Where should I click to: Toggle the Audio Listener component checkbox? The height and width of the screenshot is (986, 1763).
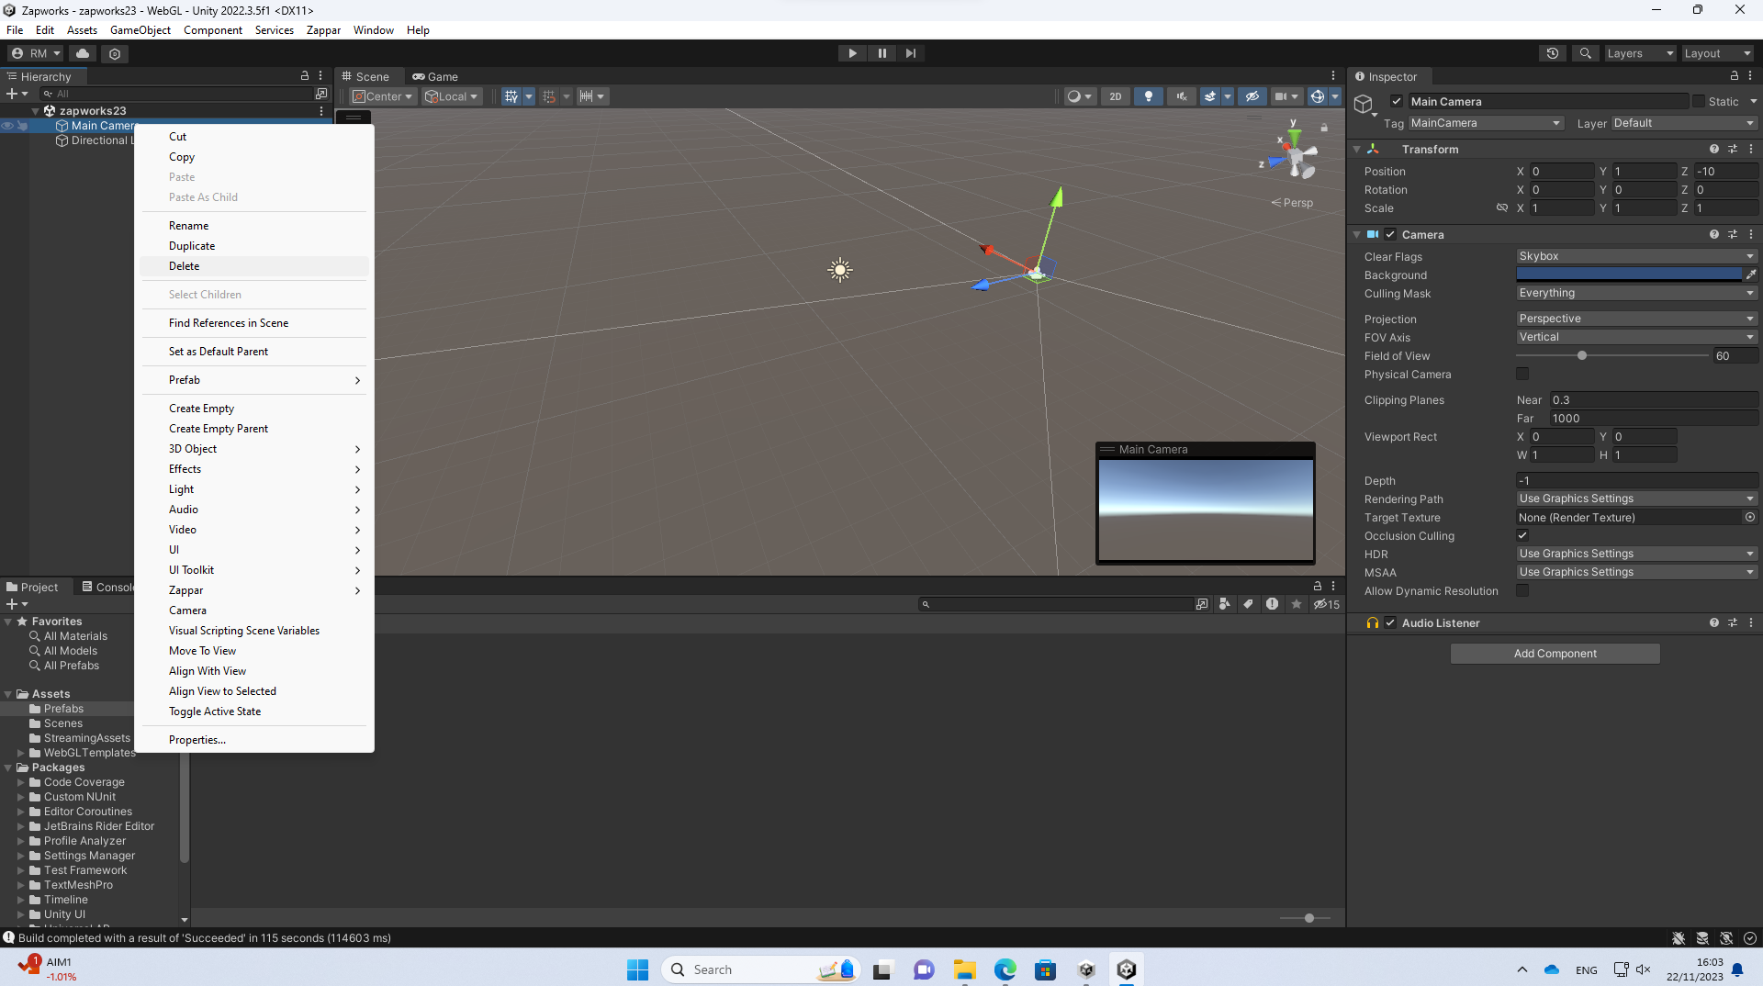pos(1390,622)
